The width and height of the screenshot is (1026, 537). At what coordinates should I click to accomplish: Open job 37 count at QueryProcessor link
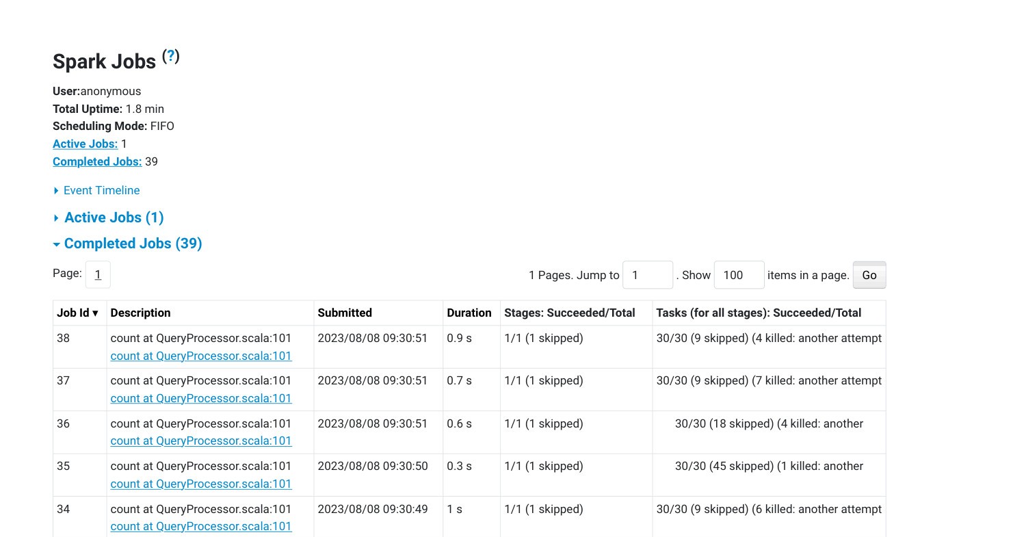click(201, 398)
